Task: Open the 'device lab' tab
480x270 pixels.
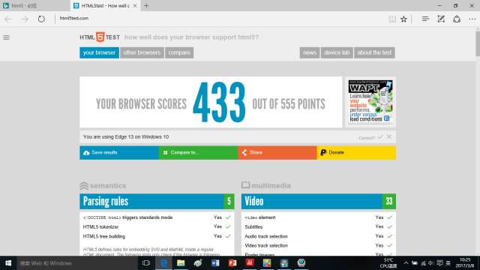Action: [337, 52]
